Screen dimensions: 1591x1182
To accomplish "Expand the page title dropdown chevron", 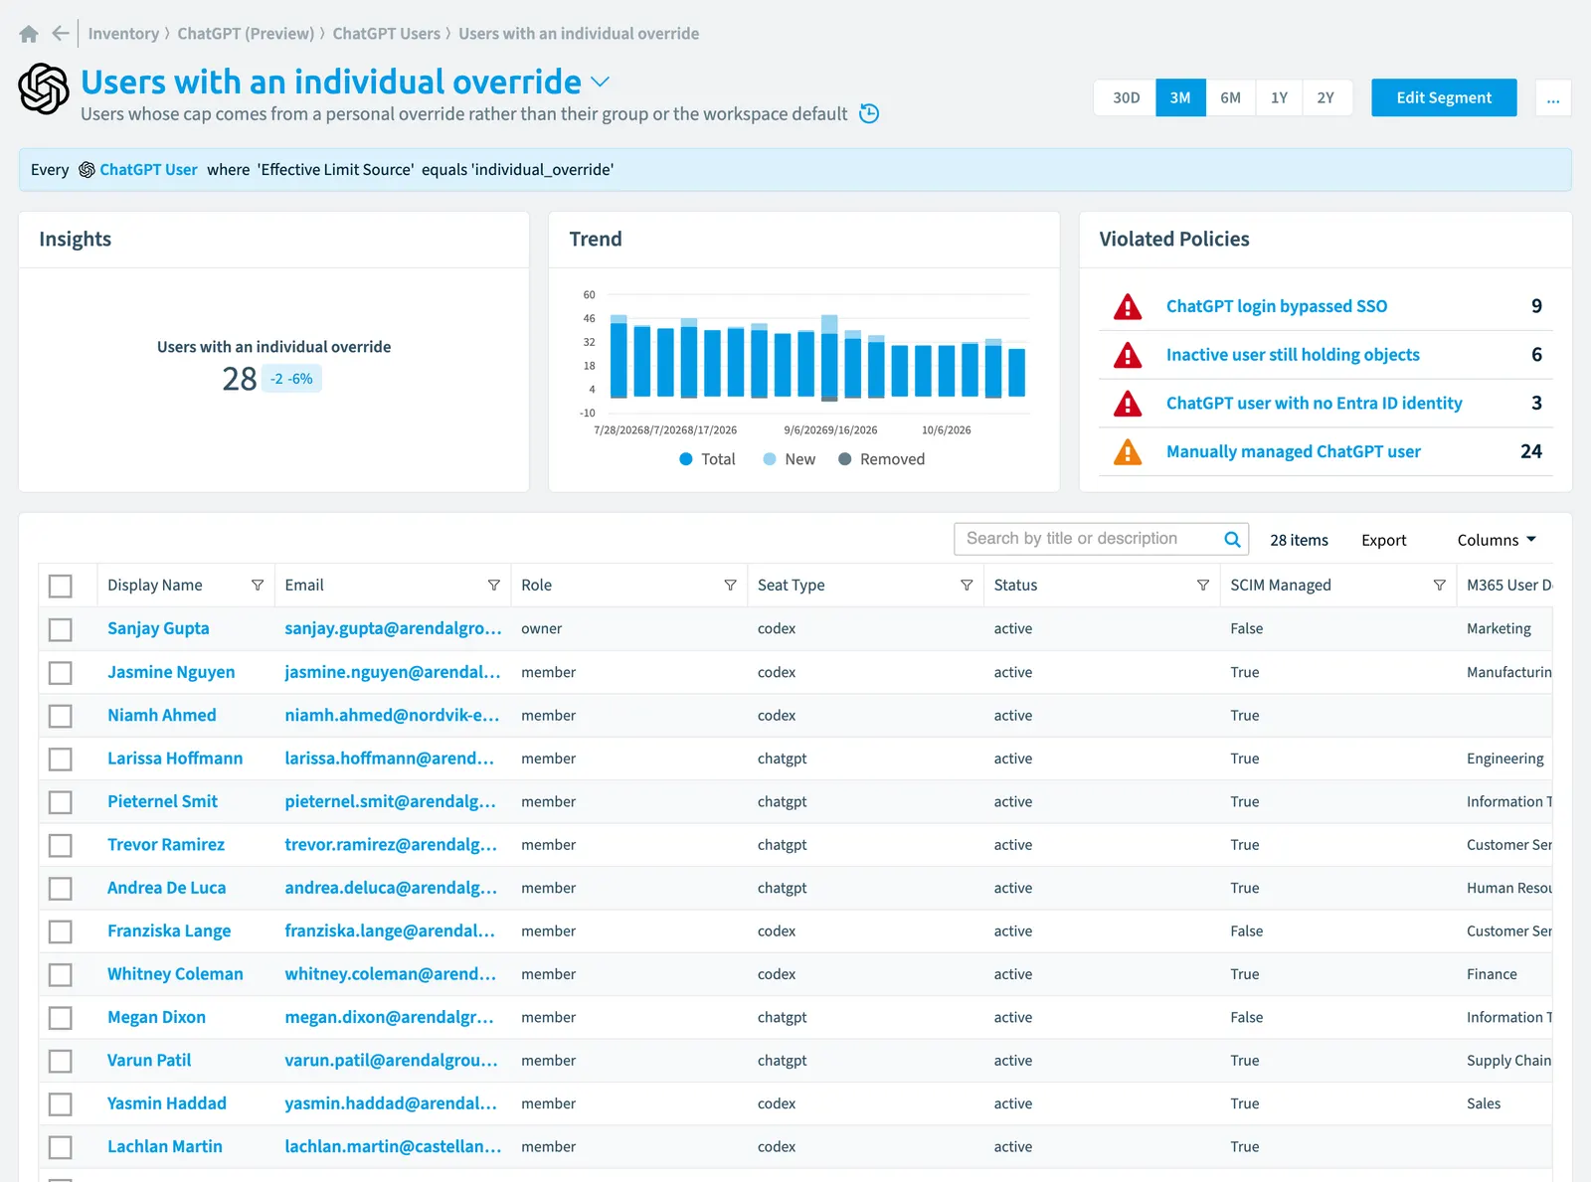I will pyautogui.click(x=601, y=82).
